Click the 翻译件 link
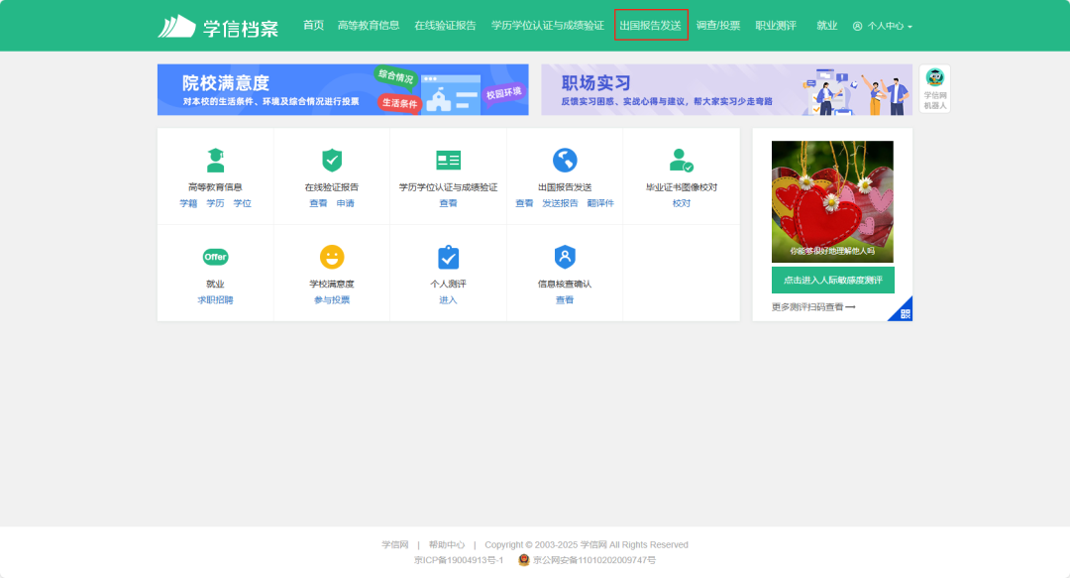The width and height of the screenshot is (1070, 578). [600, 203]
